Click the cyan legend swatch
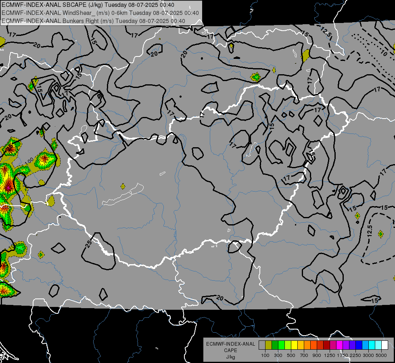 [x=372, y=345]
